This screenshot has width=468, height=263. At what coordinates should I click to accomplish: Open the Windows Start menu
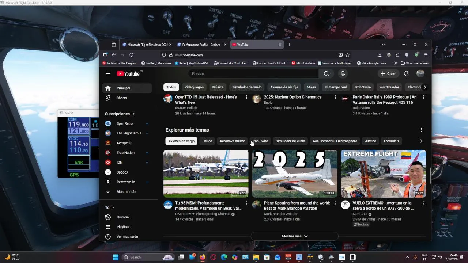[x=116, y=257]
